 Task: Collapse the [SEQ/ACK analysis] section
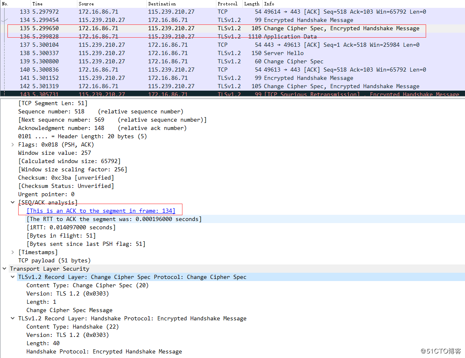[x=12, y=202]
